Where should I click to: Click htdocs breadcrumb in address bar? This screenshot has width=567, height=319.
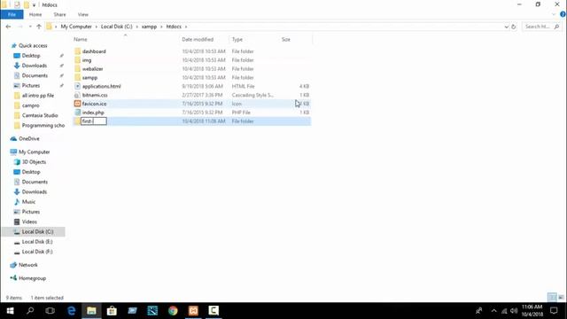[x=174, y=27]
